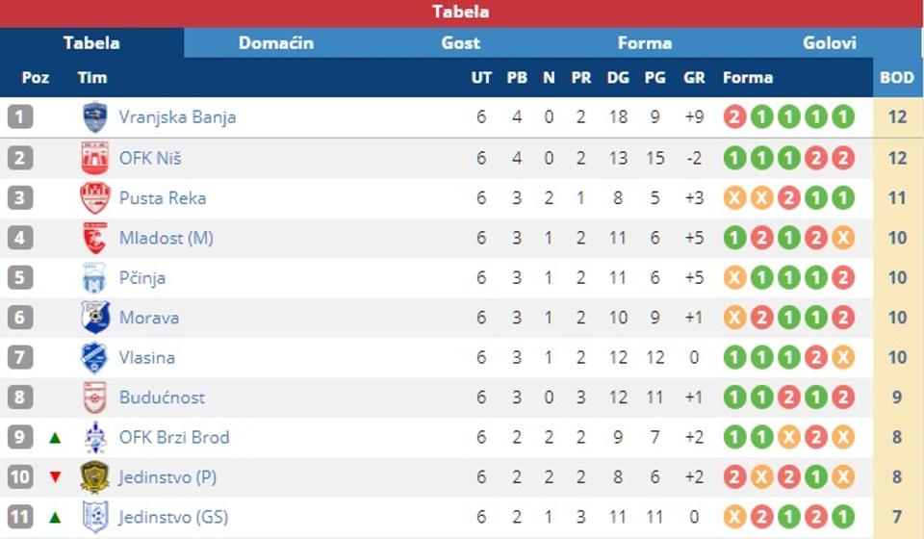
Task: Open the Budućnost team link
Action: click(x=163, y=398)
